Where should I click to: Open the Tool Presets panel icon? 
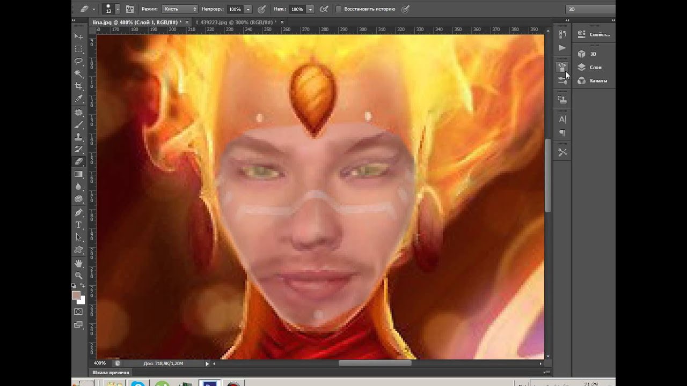[562, 152]
